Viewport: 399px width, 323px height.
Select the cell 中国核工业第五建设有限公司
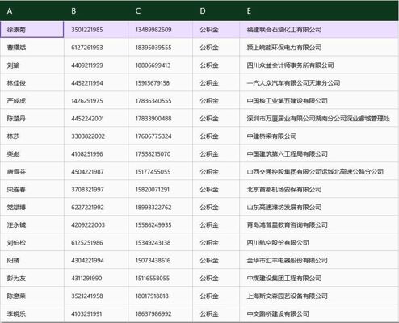click(319, 101)
